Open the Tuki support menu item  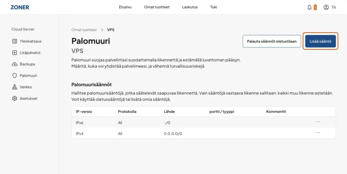[x=213, y=7]
